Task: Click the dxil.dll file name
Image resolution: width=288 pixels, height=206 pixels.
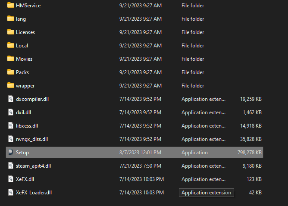Action: click(24, 112)
